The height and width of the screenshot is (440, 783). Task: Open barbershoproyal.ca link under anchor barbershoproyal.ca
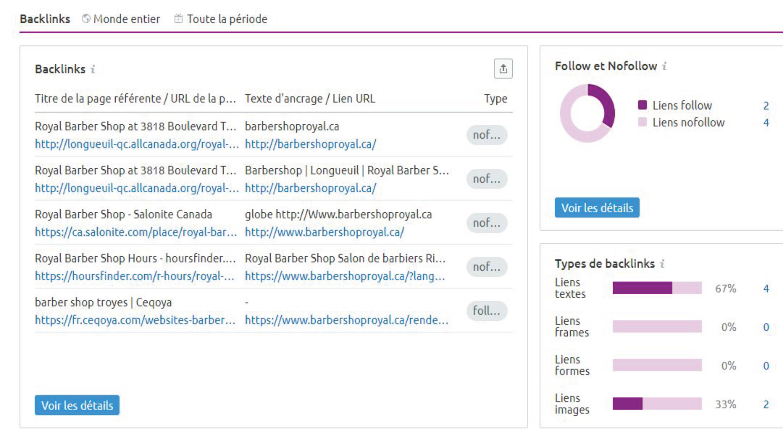click(310, 144)
